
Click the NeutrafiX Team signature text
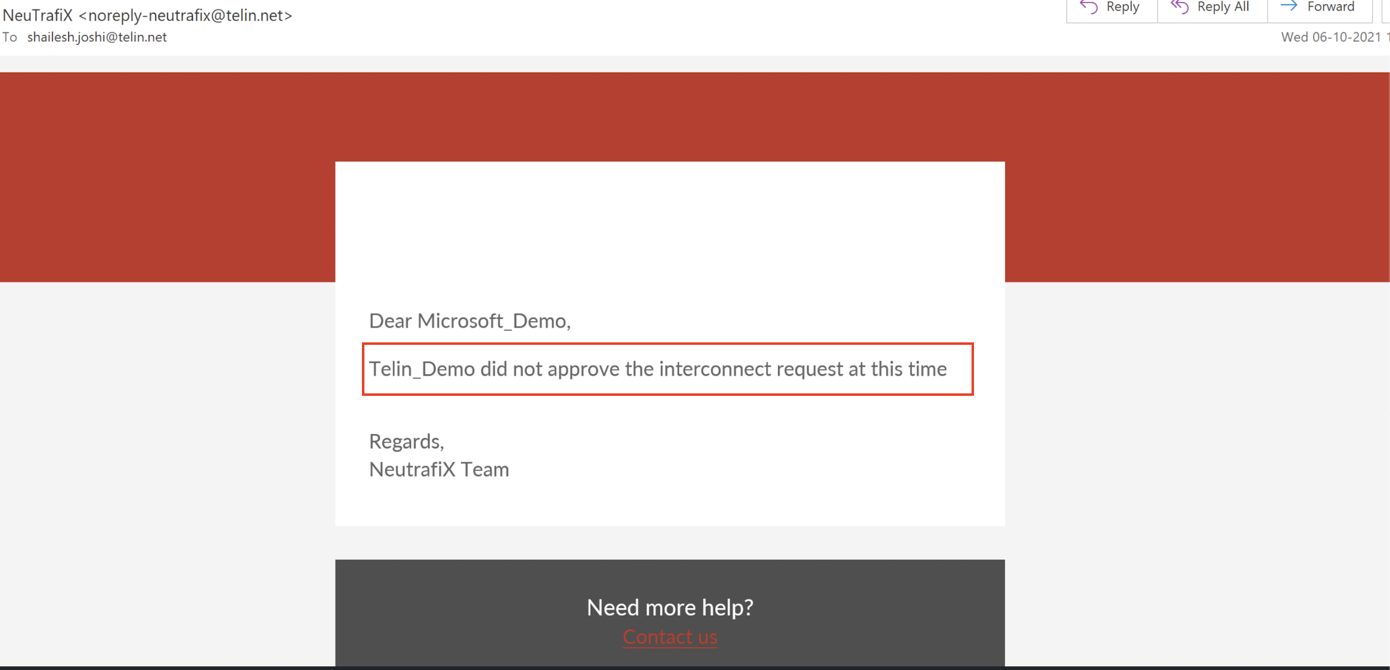439,470
